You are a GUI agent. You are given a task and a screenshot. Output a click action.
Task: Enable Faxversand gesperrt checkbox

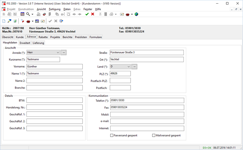(x=112, y=135)
